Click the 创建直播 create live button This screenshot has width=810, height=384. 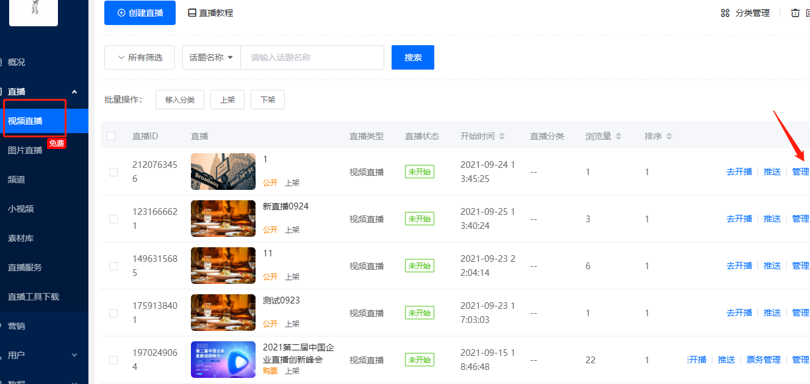[140, 13]
